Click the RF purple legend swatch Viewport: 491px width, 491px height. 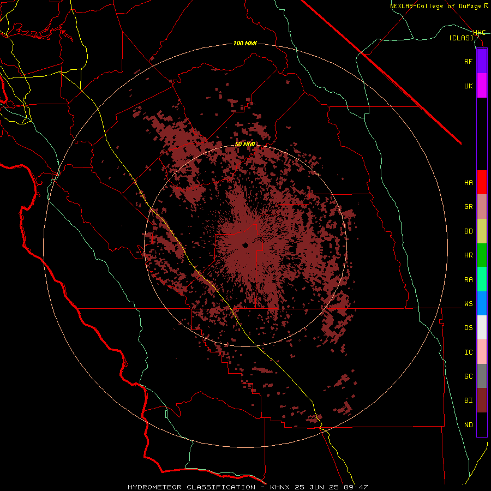click(x=482, y=61)
